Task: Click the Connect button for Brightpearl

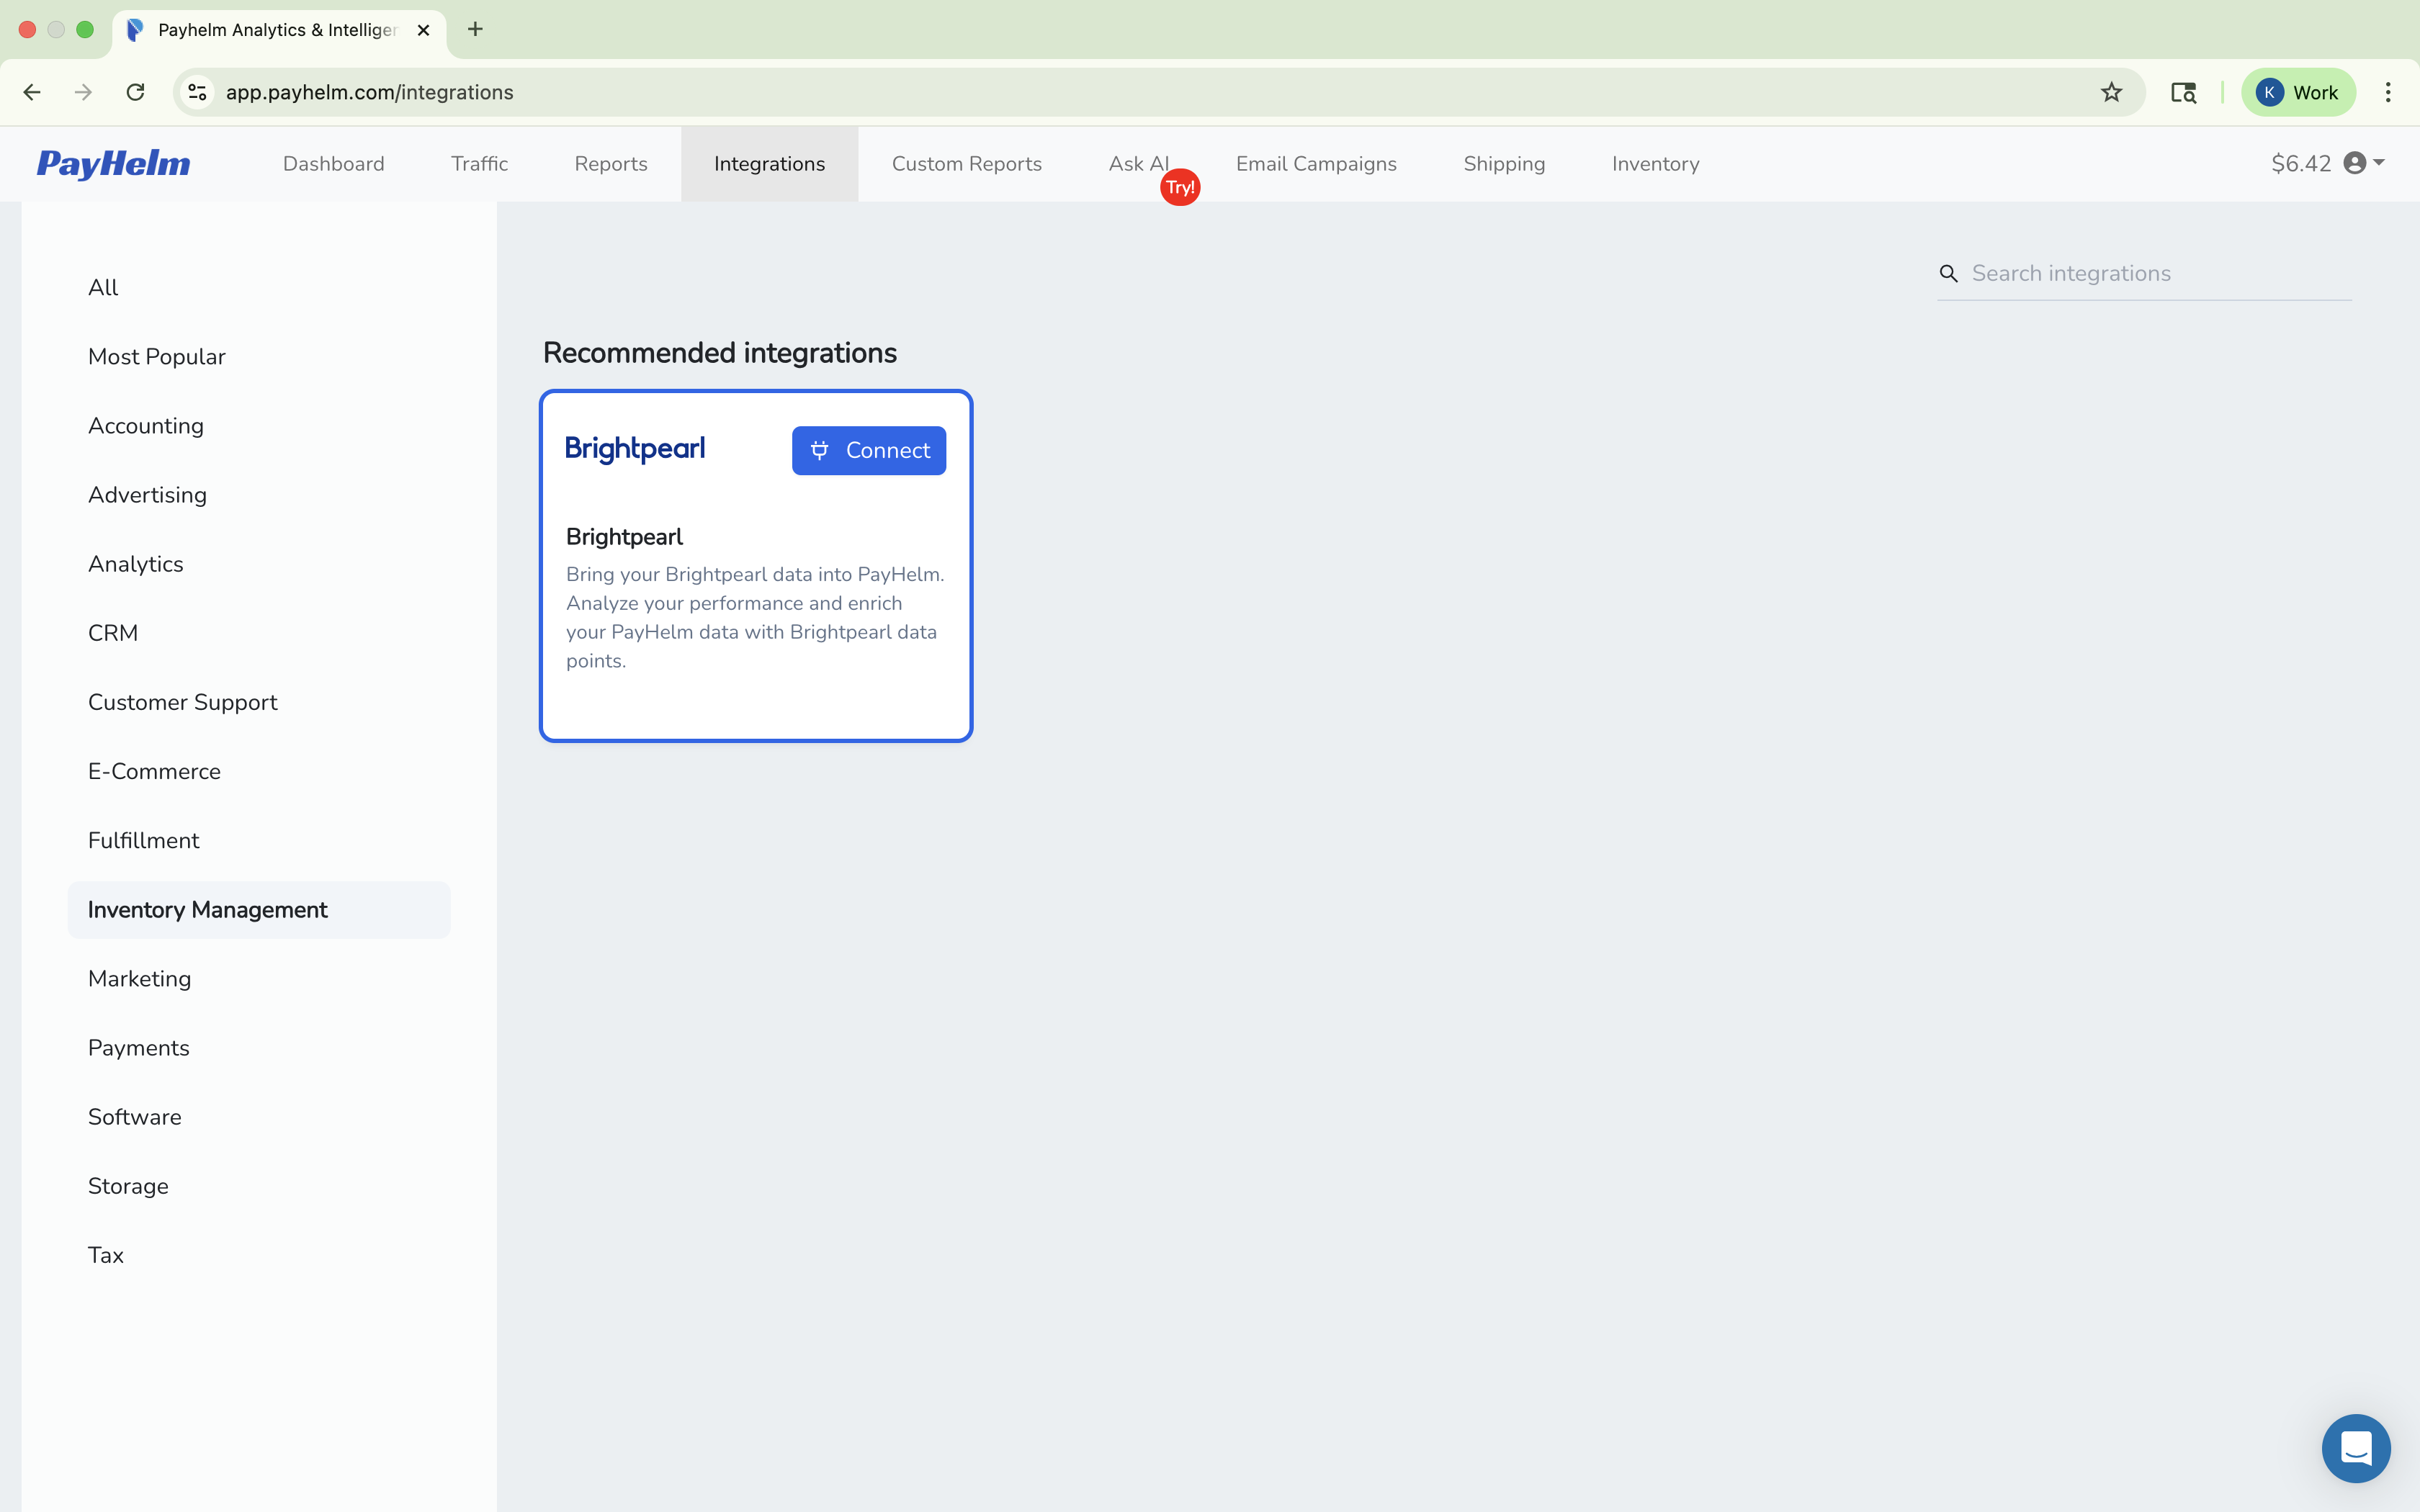Action: point(868,450)
